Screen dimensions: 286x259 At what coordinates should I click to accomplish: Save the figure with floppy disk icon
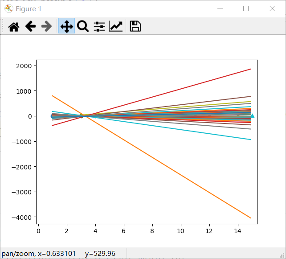(135, 27)
